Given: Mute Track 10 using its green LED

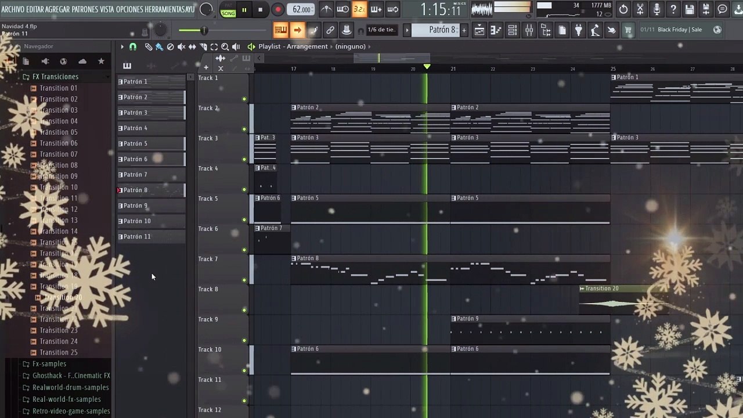Looking at the screenshot, I should (x=244, y=371).
